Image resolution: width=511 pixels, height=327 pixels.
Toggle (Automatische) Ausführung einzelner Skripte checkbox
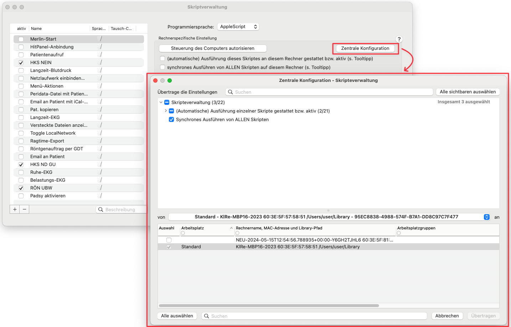(x=171, y=111)
